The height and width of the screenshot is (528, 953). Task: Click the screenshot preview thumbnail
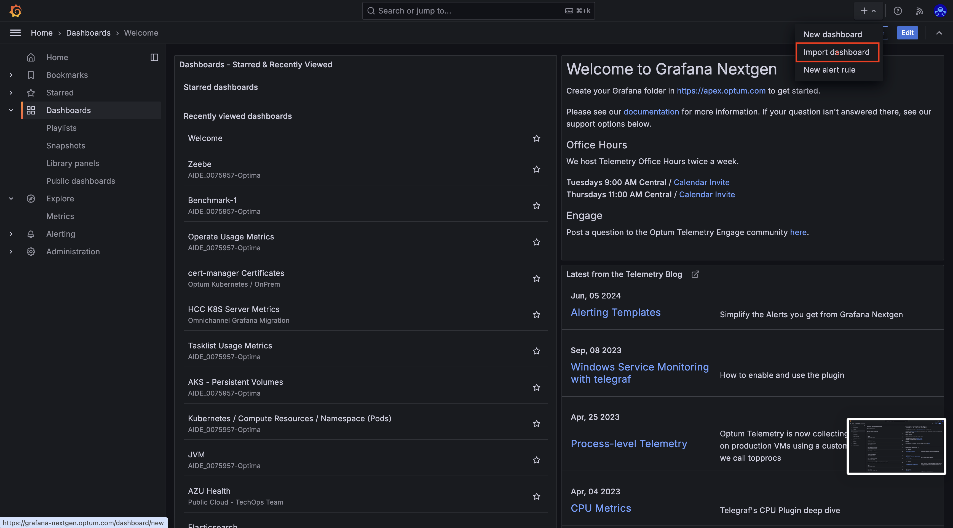(896, 446)
